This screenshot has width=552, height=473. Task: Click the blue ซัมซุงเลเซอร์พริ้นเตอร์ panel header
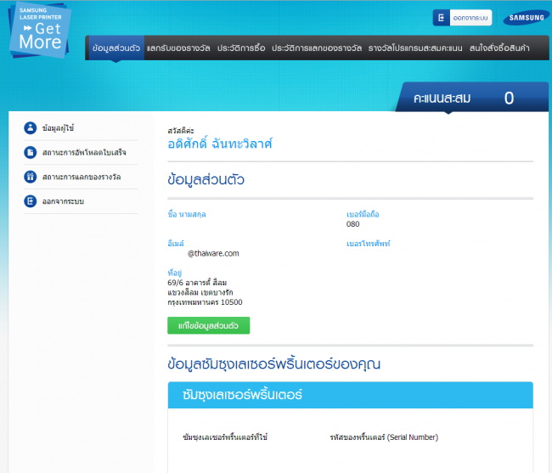point(350,395)
